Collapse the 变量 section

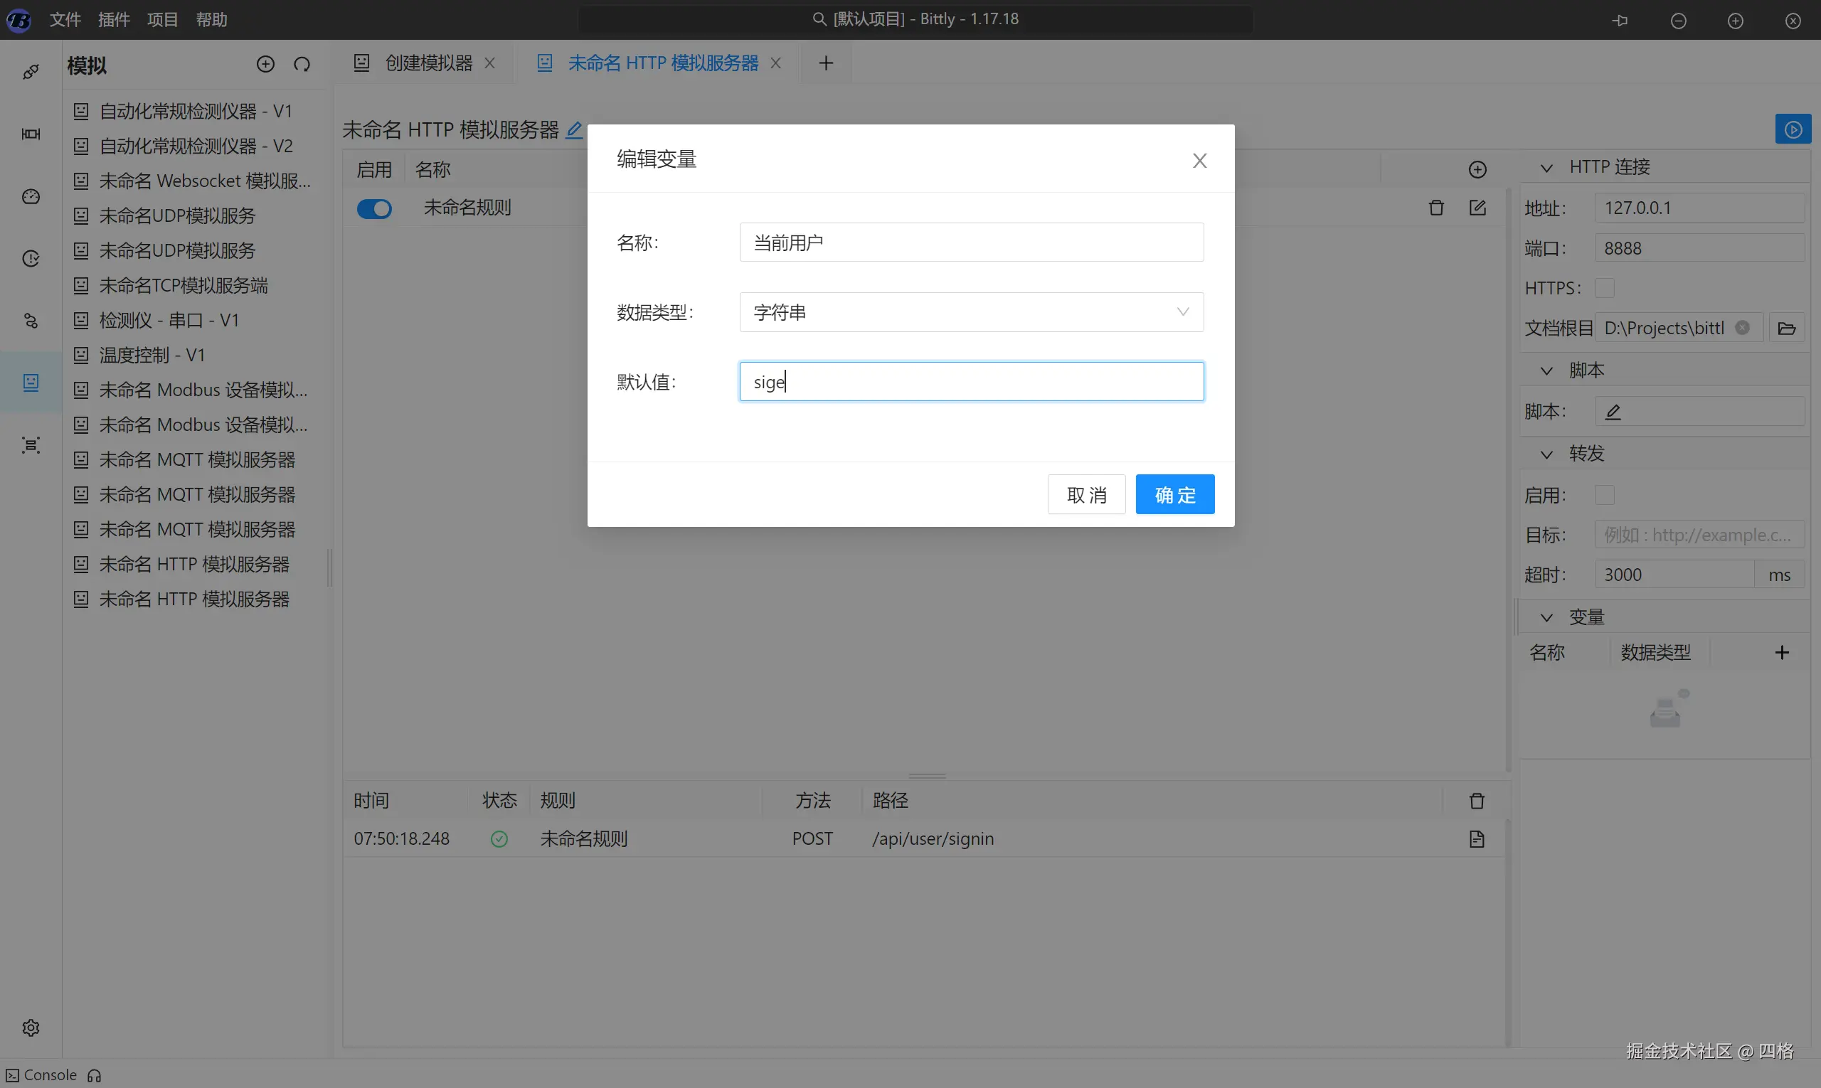[1546, 617]
